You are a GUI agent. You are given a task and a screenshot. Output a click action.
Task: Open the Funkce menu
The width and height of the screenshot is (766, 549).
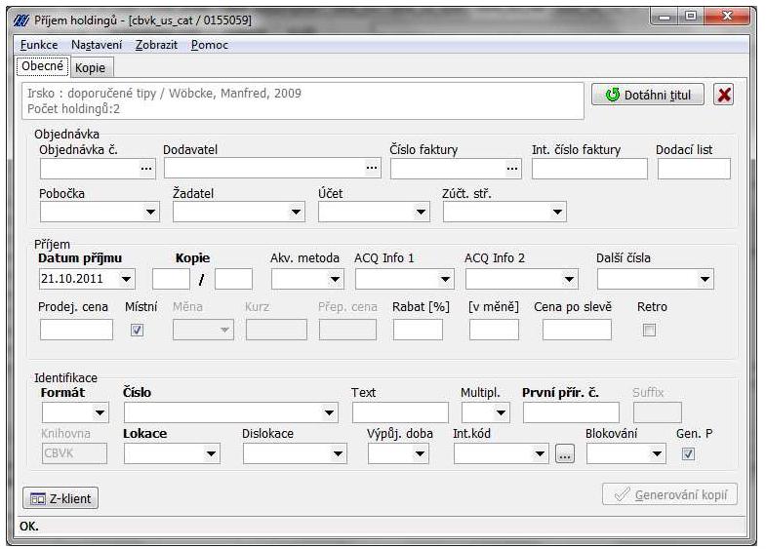coord(39,45)
